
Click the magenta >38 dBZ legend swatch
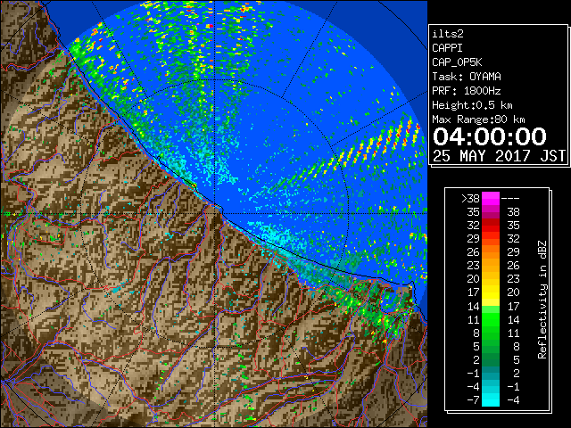(x=491, y=198)
